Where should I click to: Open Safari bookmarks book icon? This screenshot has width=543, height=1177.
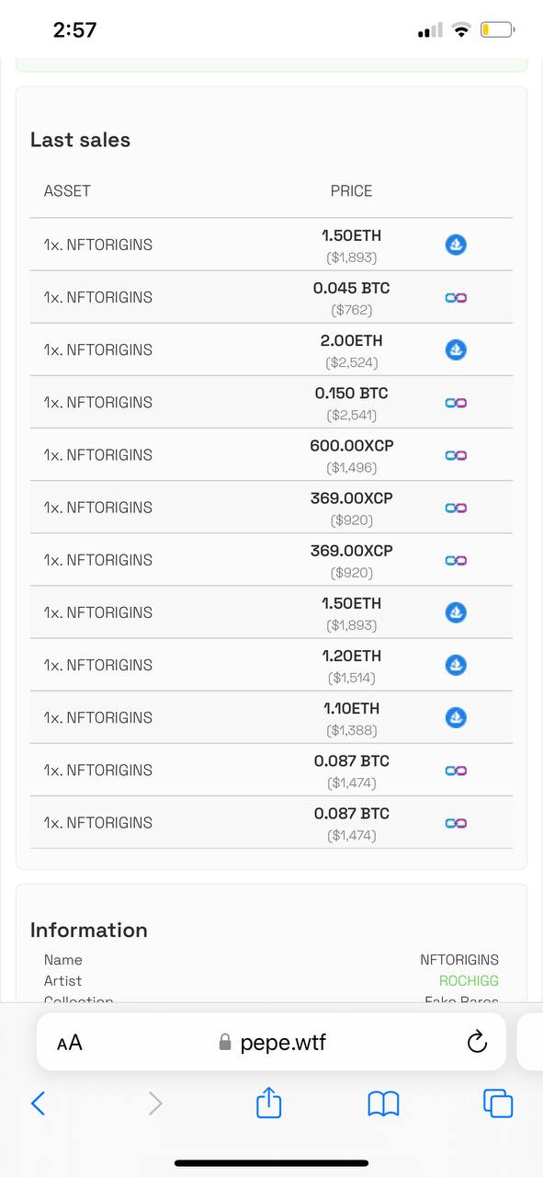pos(383,1103)
